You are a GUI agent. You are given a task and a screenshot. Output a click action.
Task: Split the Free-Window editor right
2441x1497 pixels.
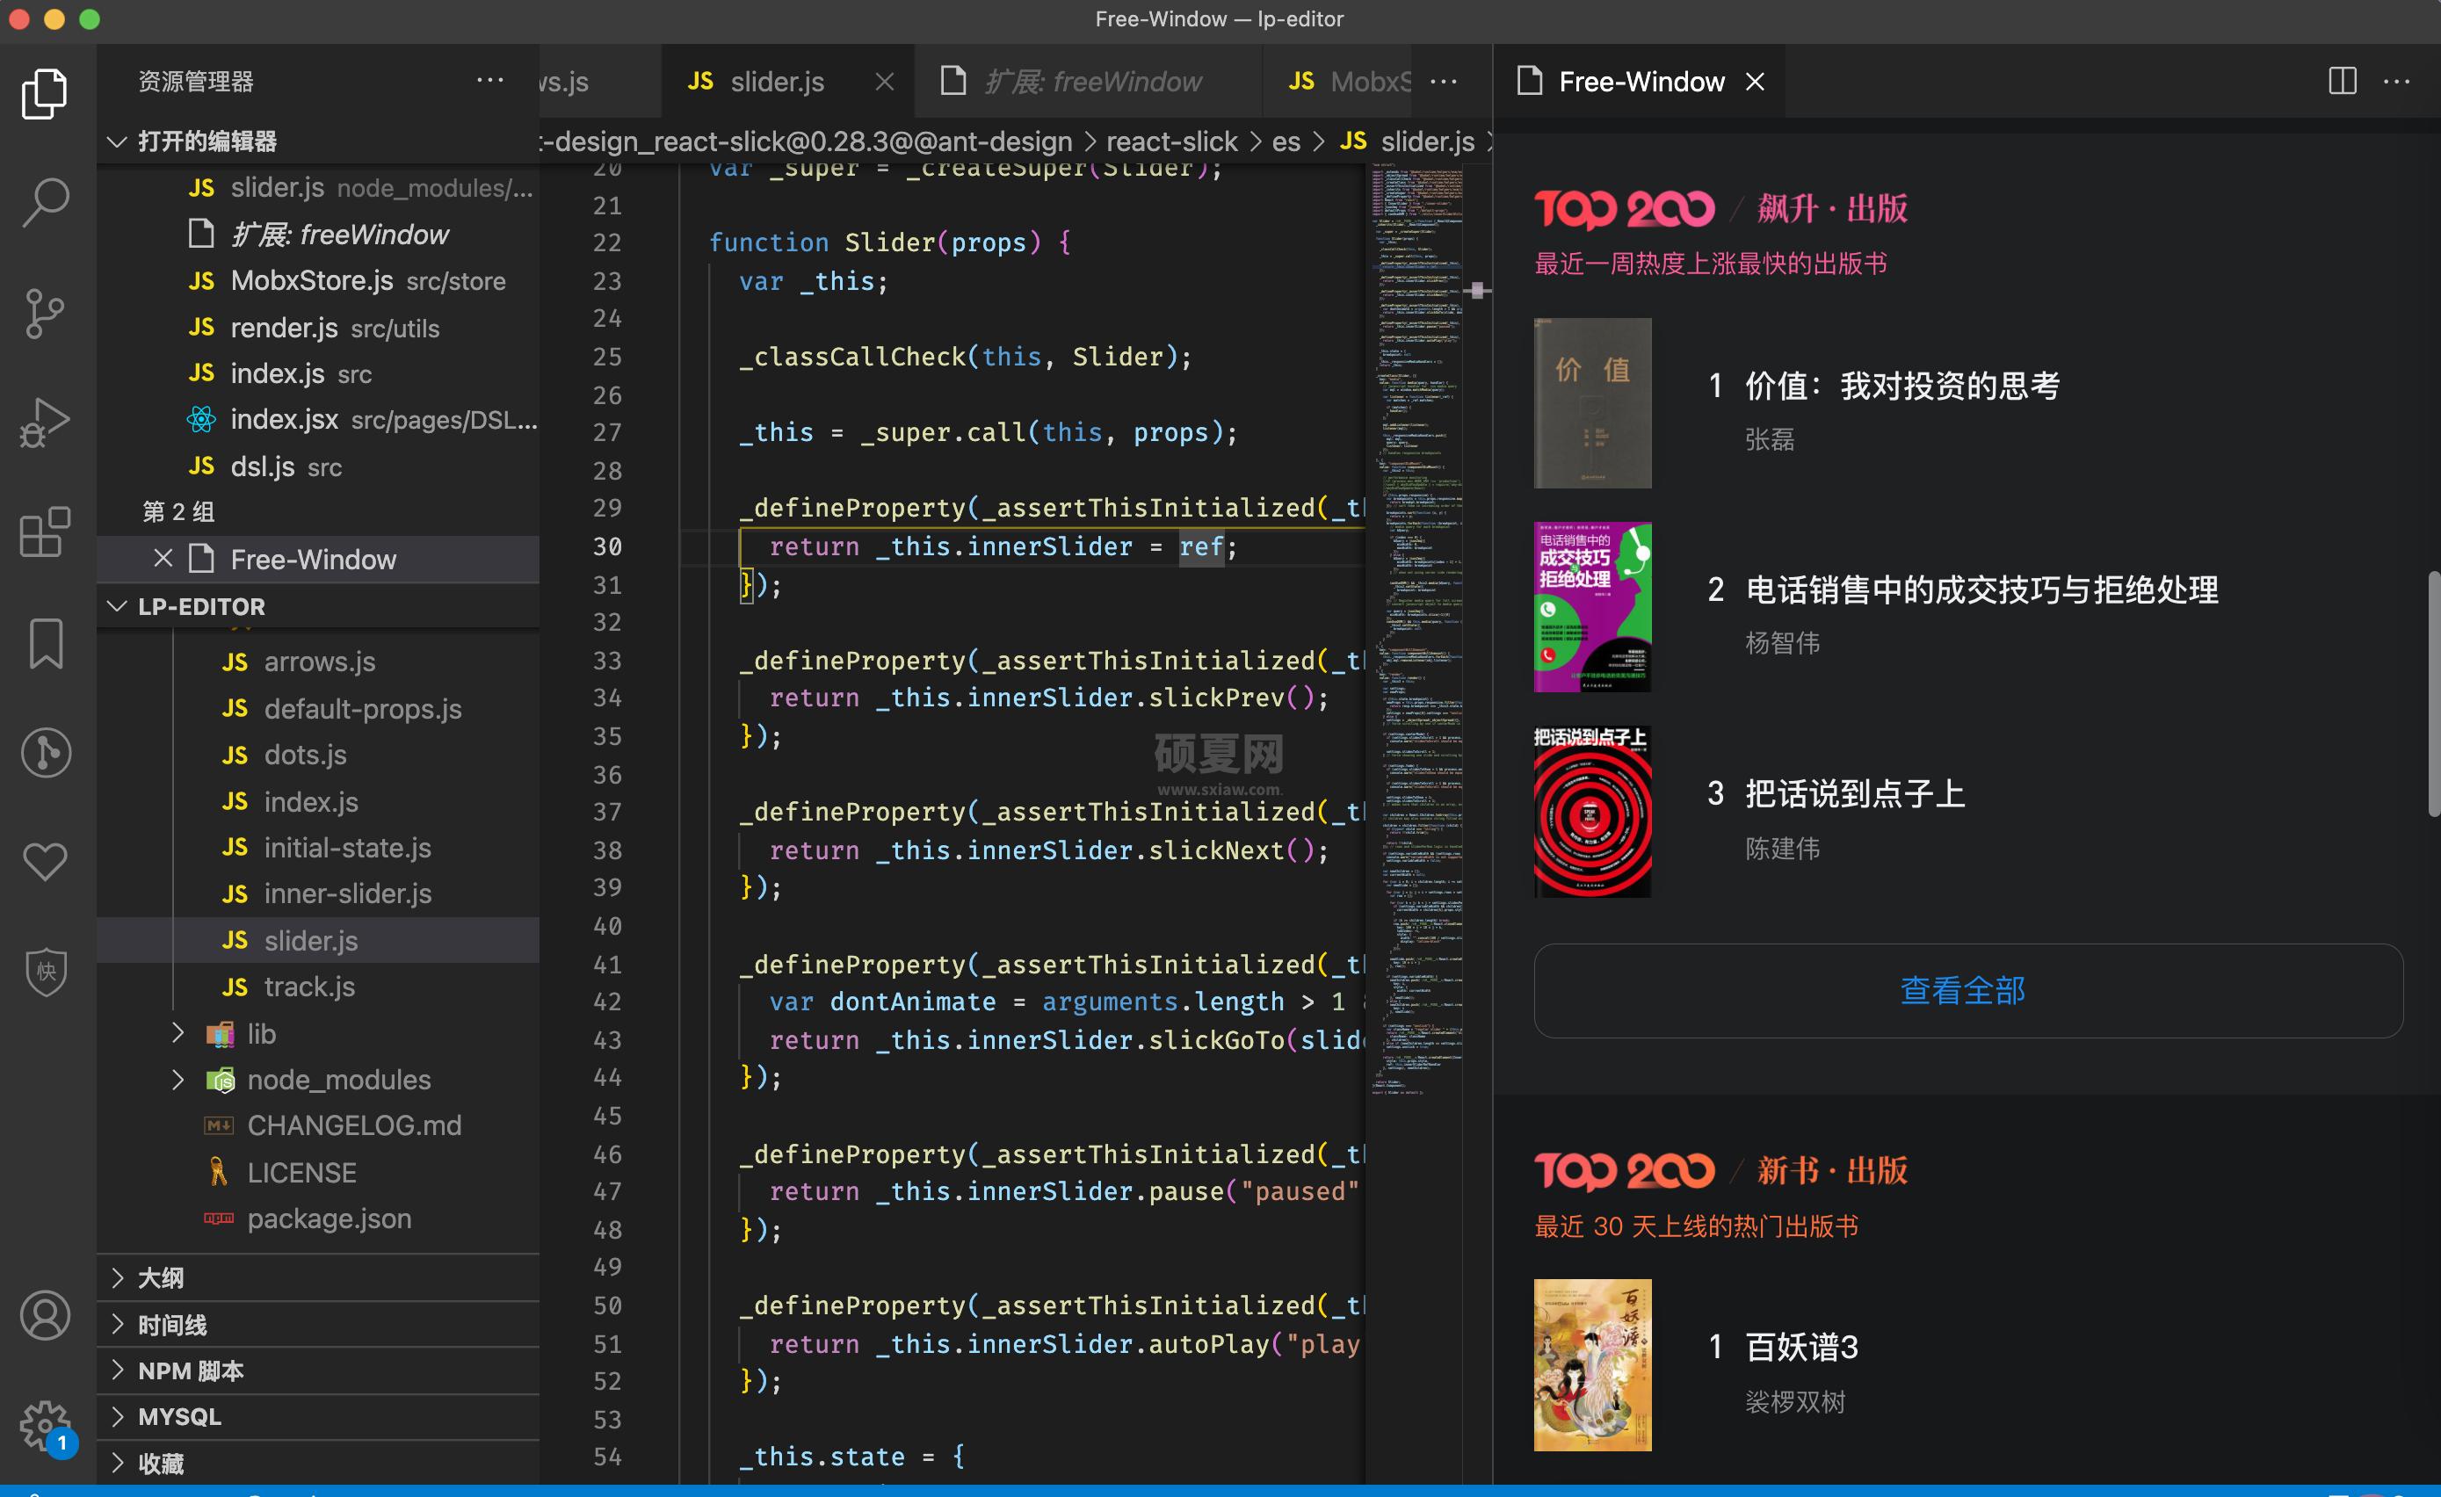(2342, 81)
